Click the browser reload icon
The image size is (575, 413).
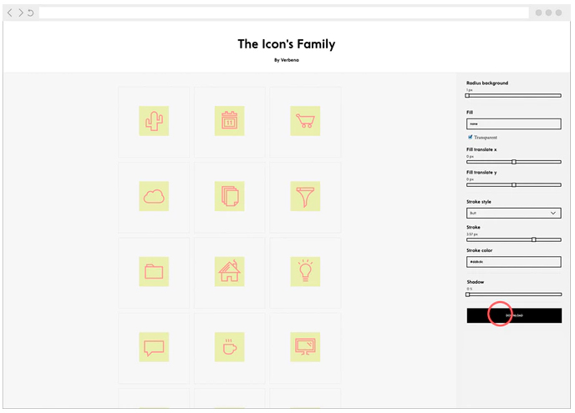[31, 13]
